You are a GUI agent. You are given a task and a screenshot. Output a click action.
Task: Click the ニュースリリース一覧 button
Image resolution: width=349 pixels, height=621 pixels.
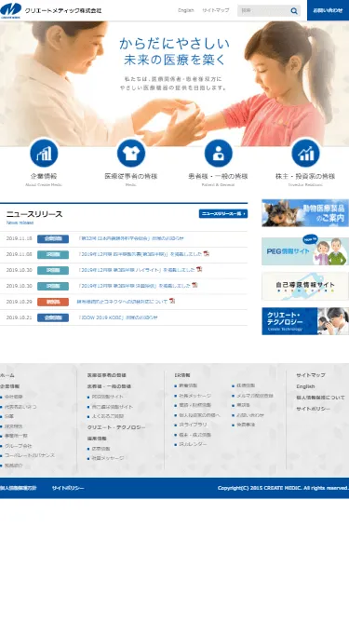pyautogui.click(x=223, y=214)
